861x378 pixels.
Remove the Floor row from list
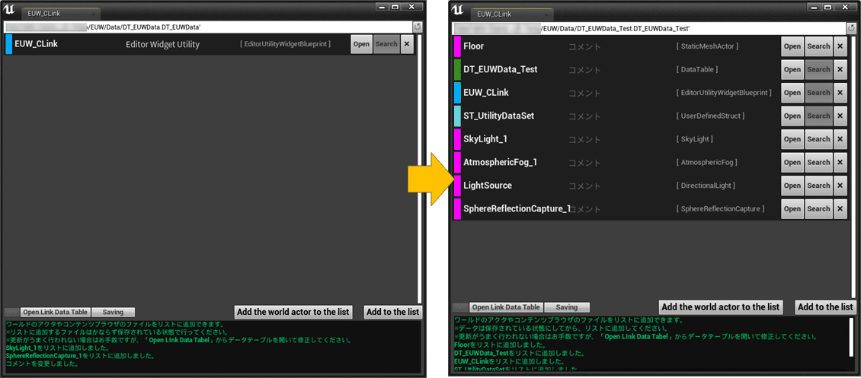(x=840, y=46)
